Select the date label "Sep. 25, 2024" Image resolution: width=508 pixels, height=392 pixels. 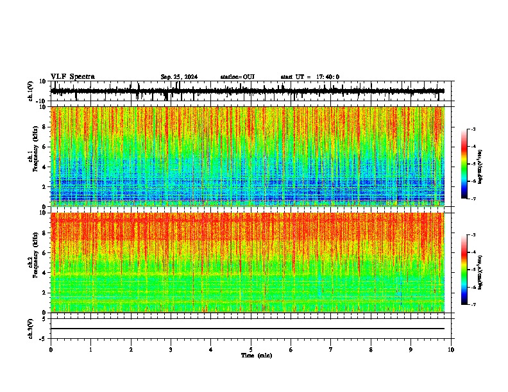click(x=179, y=77)
